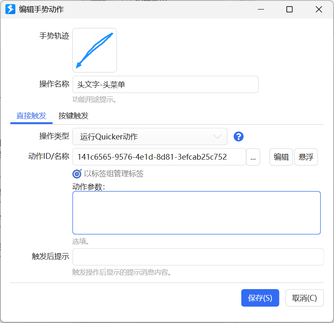Click the 手势轨迹 label
This screenshot has height=323, width=334.
click(x=54, y=36)
